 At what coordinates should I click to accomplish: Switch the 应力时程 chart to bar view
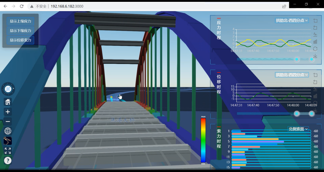pos(315,42)
